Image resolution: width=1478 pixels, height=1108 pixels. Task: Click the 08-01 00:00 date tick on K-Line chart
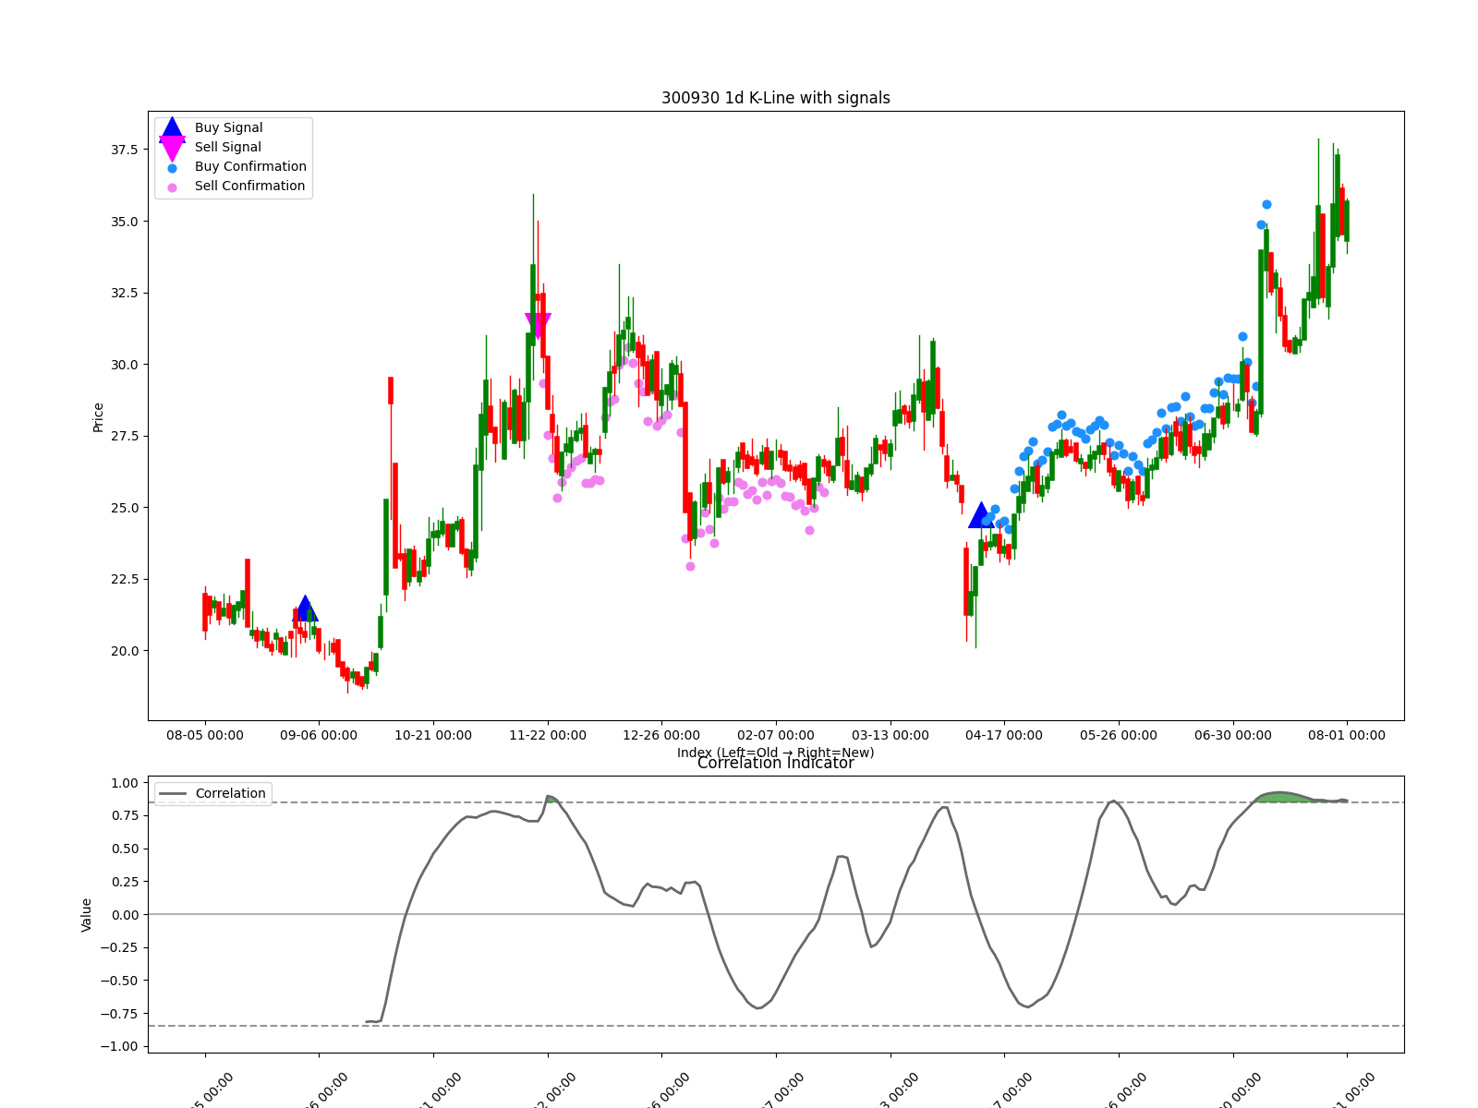1347,736
